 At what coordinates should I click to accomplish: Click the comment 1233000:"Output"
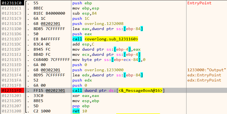coord(206,70)
